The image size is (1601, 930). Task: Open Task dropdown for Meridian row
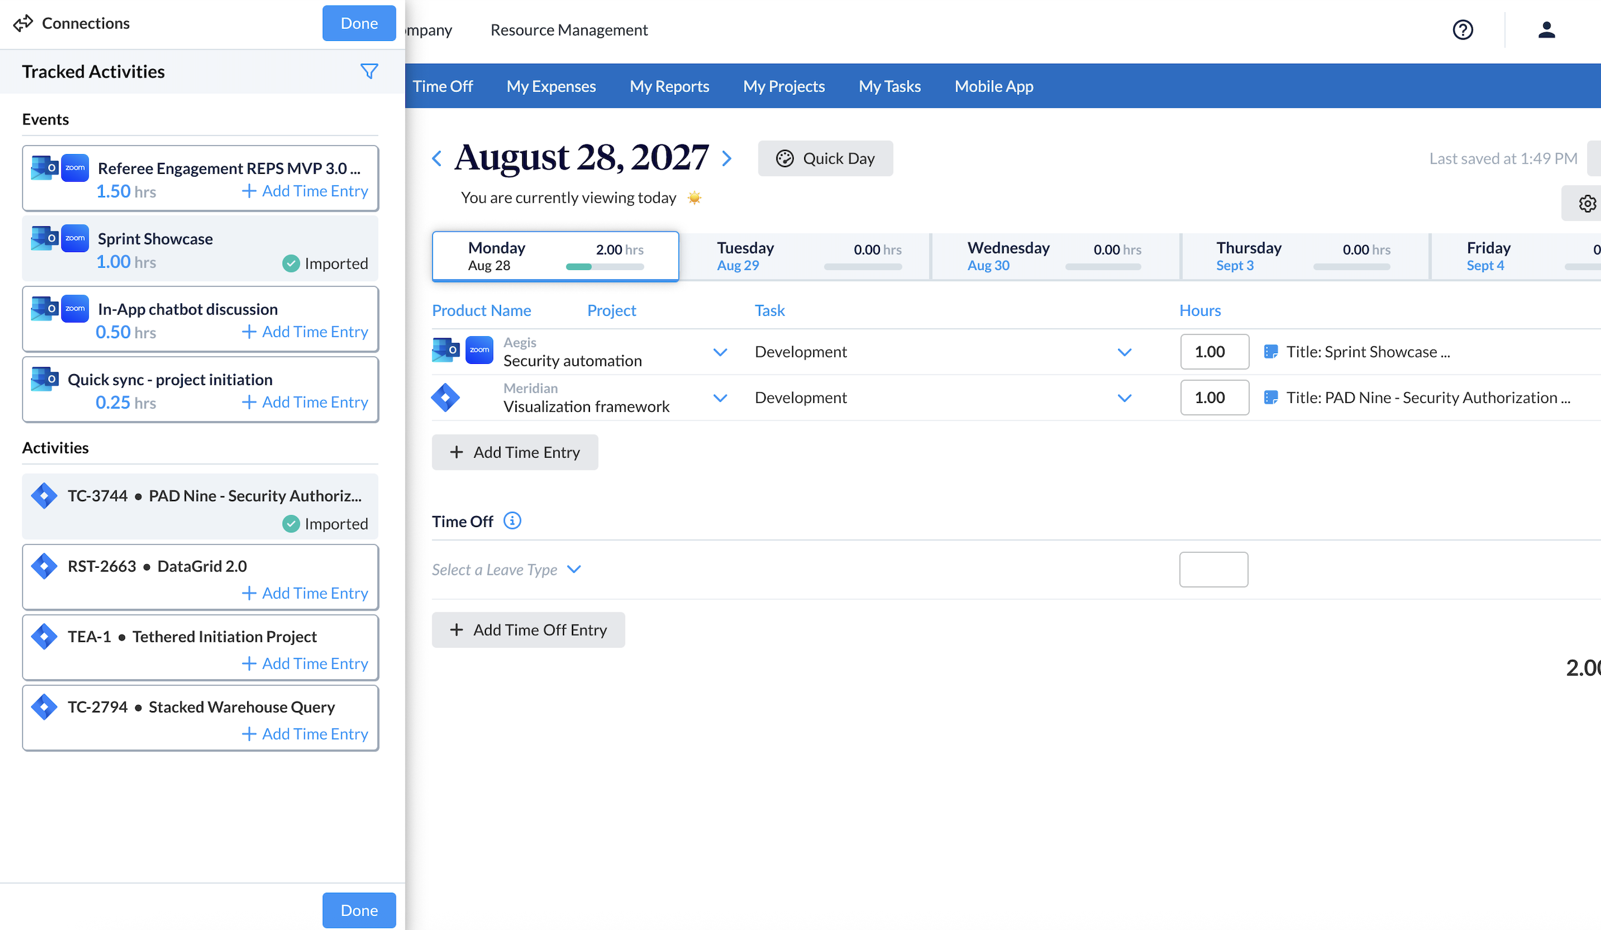click(1125, 398)
